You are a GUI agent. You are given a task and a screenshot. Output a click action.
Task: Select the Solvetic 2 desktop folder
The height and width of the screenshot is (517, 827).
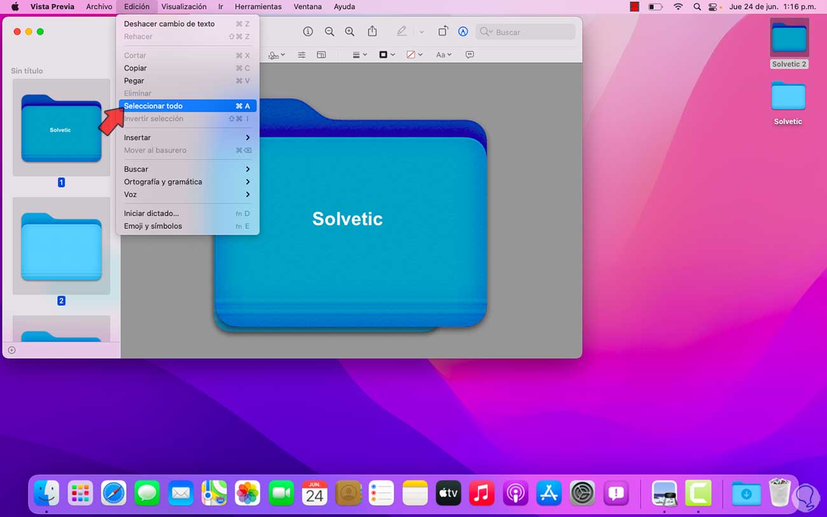pyautogui.click(x=789, y=43)
